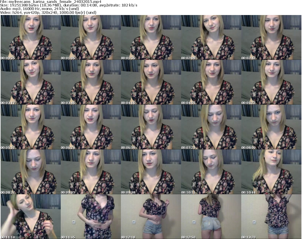Select the thumbnail stamped 00:00:35
Viewport: 302px width, 239px height.
point(31,37)
